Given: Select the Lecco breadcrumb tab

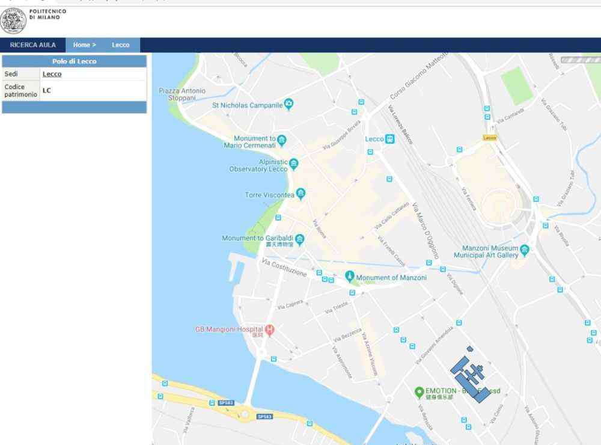Looking at the screenshot, I should (x=121, y=45).
